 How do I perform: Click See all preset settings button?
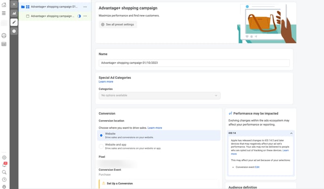coord(117,25)
